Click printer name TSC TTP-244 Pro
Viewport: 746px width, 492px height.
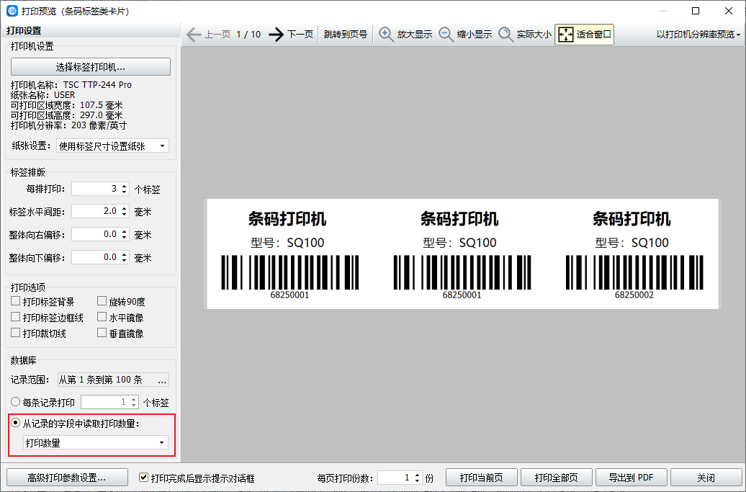(x=97, y=85)
